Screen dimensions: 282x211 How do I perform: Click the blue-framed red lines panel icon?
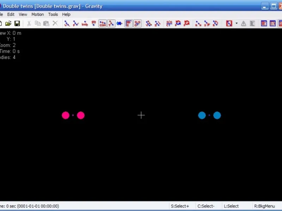264,23
